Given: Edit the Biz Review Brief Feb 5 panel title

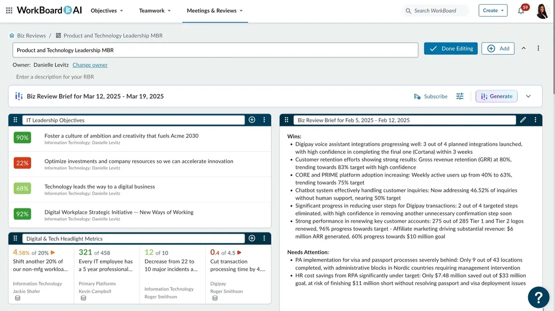Looking at the screenshot, I should point(404,120).
